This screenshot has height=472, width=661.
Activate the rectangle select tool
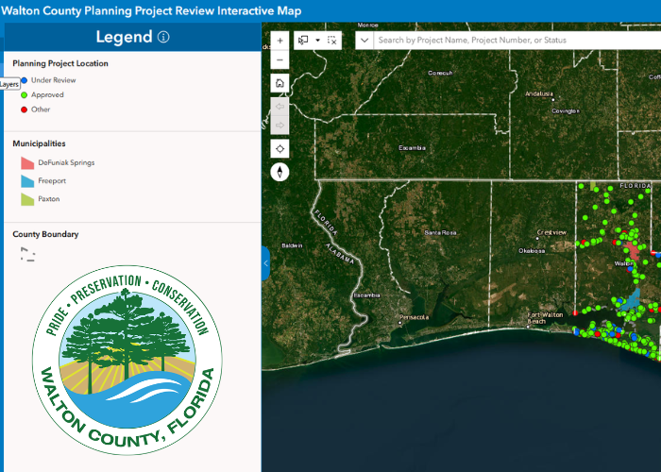(x=304, y=41)
